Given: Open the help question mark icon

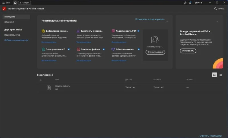Looking at the screenshot, I should click(185, 3).
